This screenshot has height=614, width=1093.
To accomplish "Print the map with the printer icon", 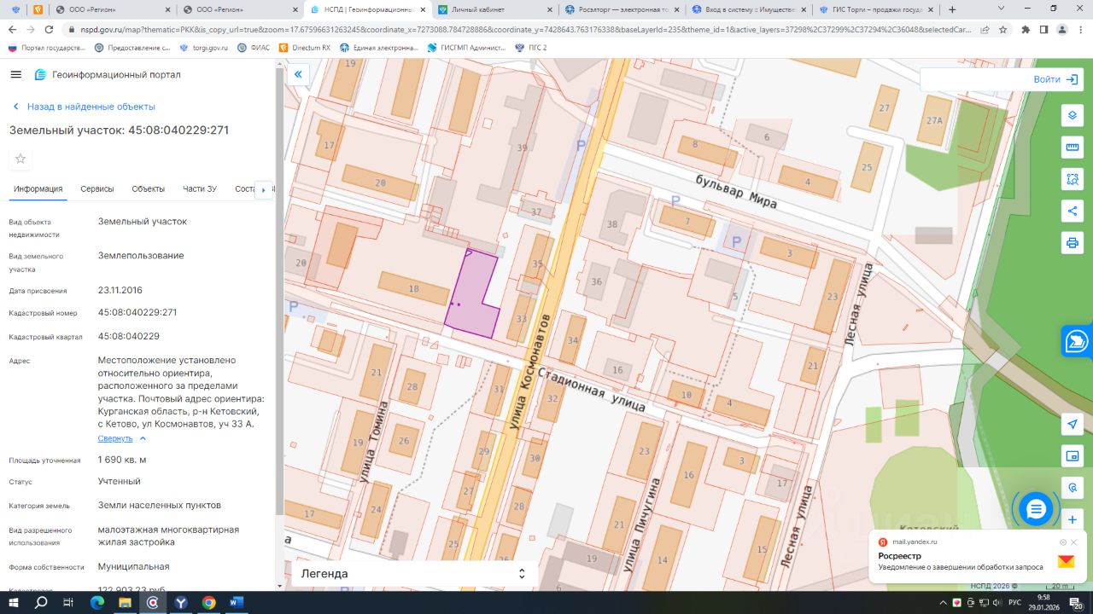I will click(1073, 242).
